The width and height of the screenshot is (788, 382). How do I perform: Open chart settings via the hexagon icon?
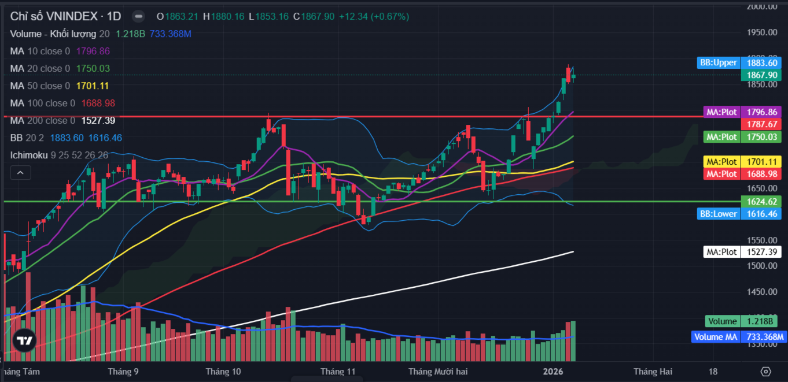point(766,371)
